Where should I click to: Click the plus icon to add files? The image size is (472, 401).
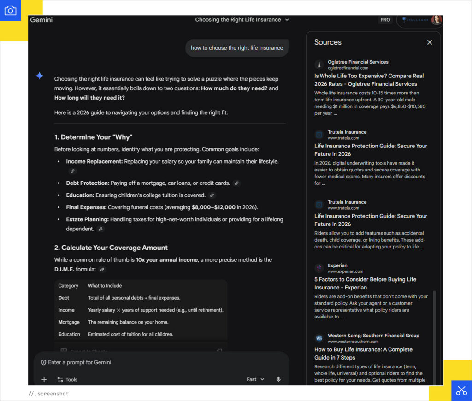pos(44,380)
